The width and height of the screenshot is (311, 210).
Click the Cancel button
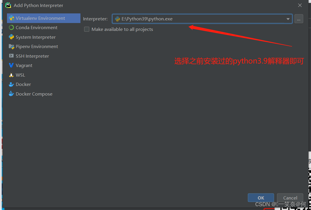click(x=290, y=198)
